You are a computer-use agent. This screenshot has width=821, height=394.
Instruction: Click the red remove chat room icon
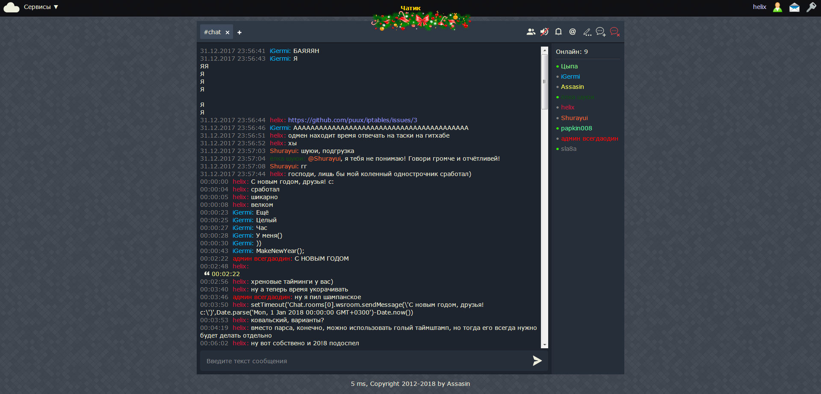point(615,32)
